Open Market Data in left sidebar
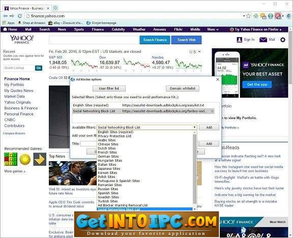This screenshot has height=238, width=293. coord(14,97)
